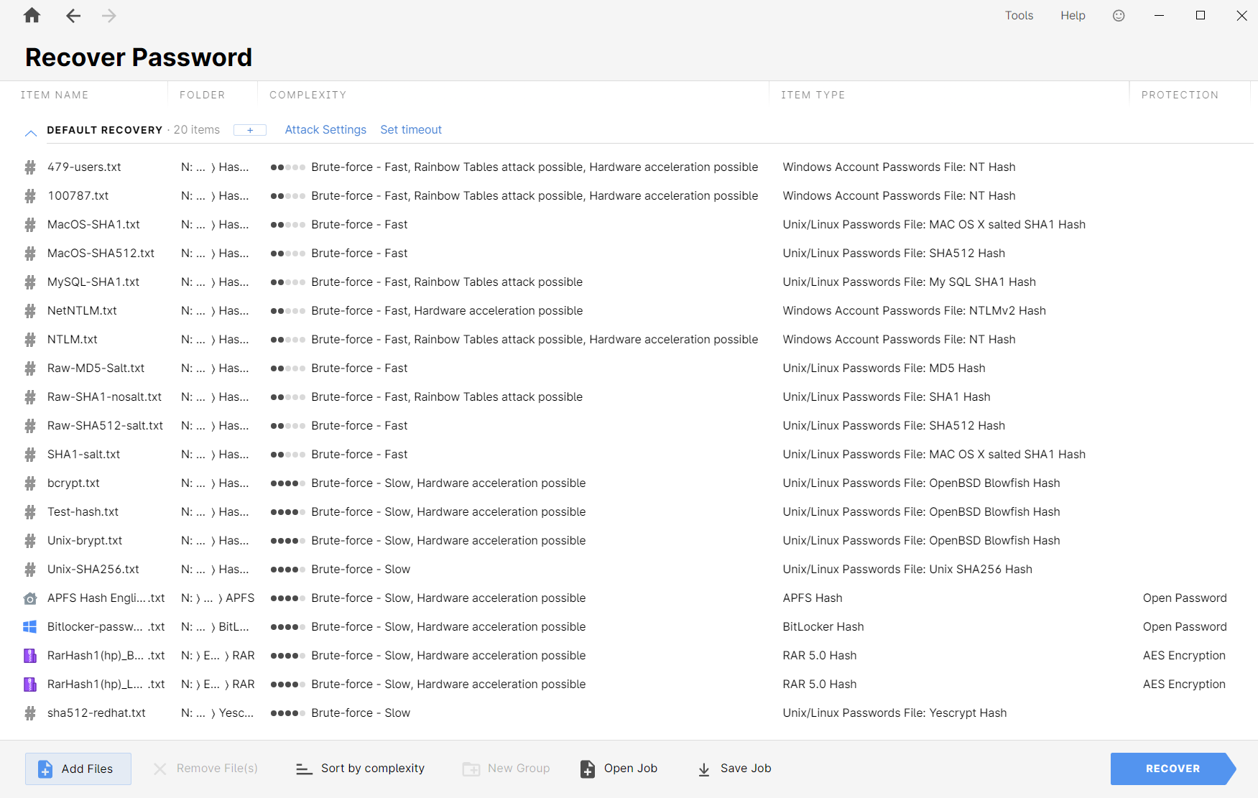1258x798 pixels.
Task: Sort by Complexity column header
Action: click(307, 95)
